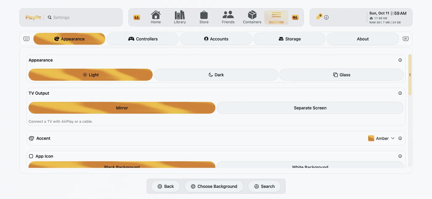Viewport: 432px width, 199px height.
Task: Click the Back button
Action: pyautogui.click(x=166, y=186)
